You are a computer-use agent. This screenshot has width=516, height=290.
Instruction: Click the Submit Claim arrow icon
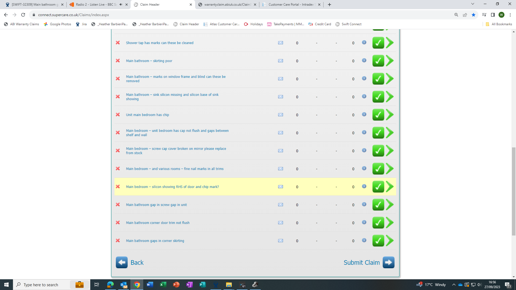pos(388,262)
